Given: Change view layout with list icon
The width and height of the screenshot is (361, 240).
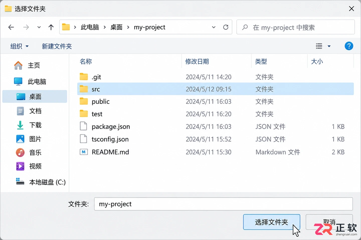Looking at the screenshot, I should click(319, 46).
